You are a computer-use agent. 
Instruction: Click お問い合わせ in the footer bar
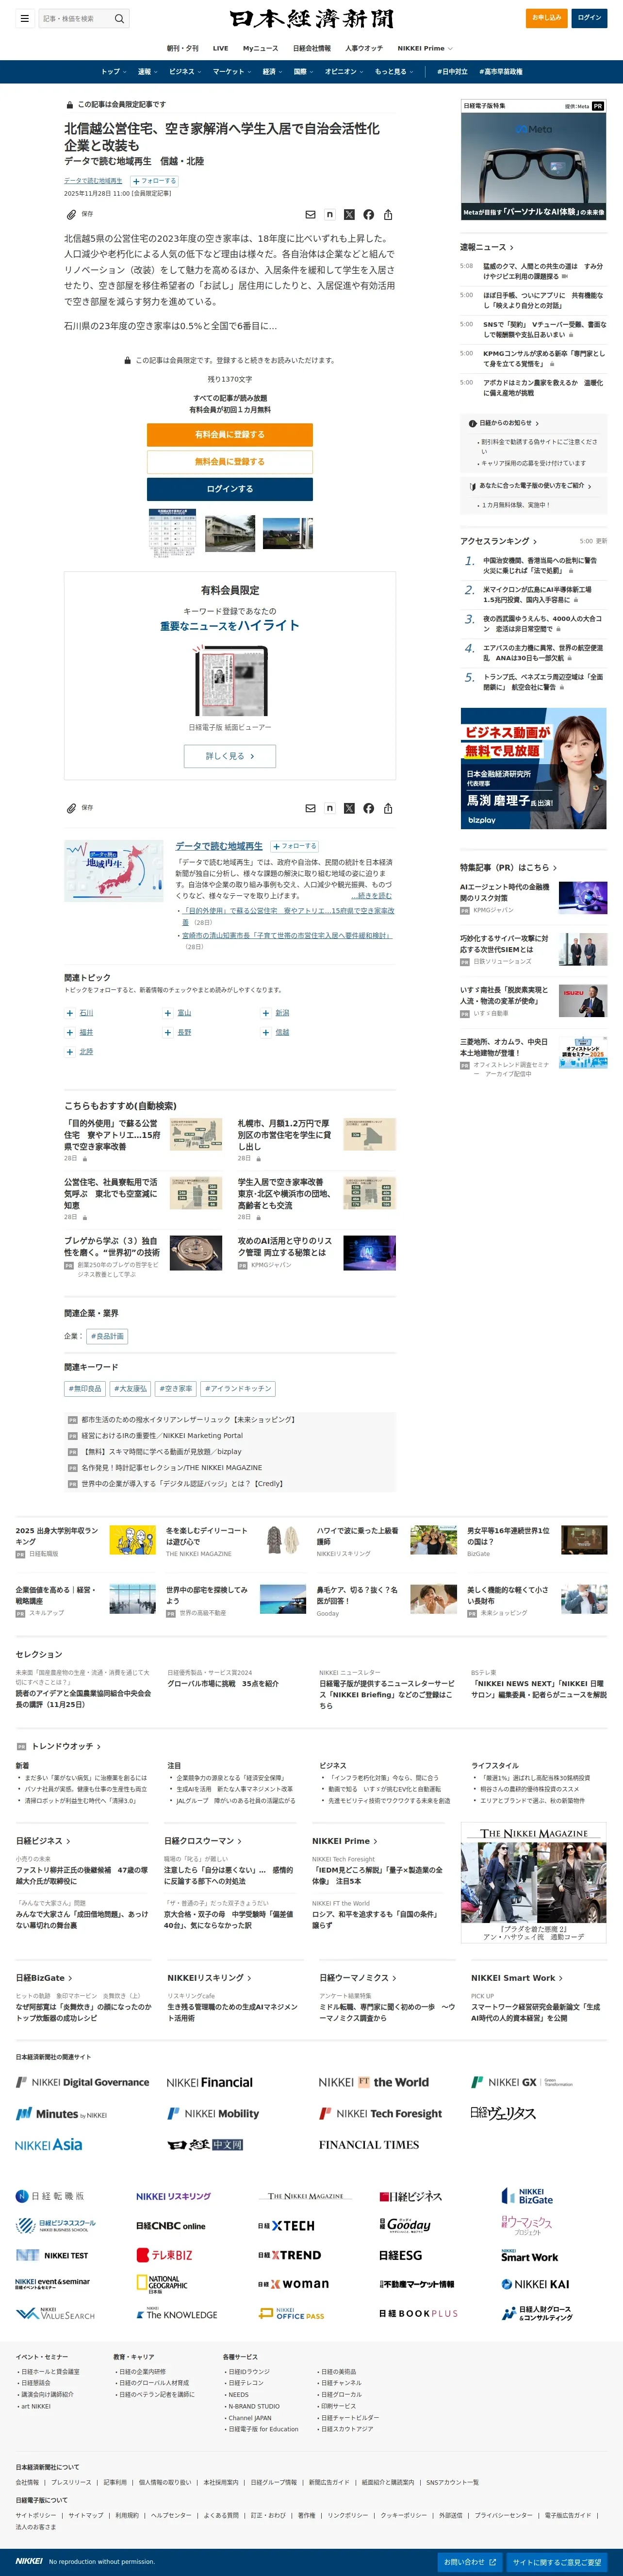pos(470,2562)
